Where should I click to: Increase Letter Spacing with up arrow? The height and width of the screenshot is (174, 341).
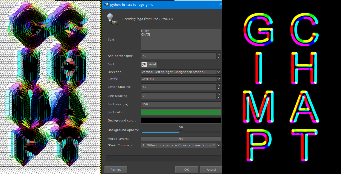point(218,85)
